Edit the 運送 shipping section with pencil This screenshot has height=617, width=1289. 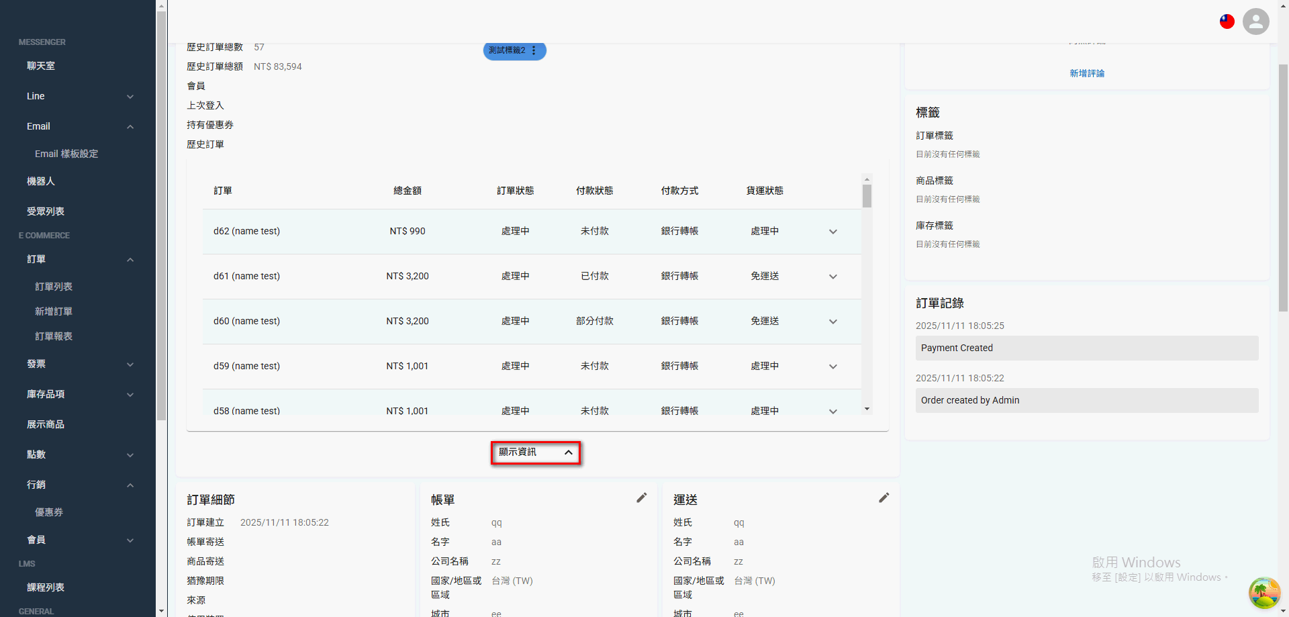click(x=884, y=497)
